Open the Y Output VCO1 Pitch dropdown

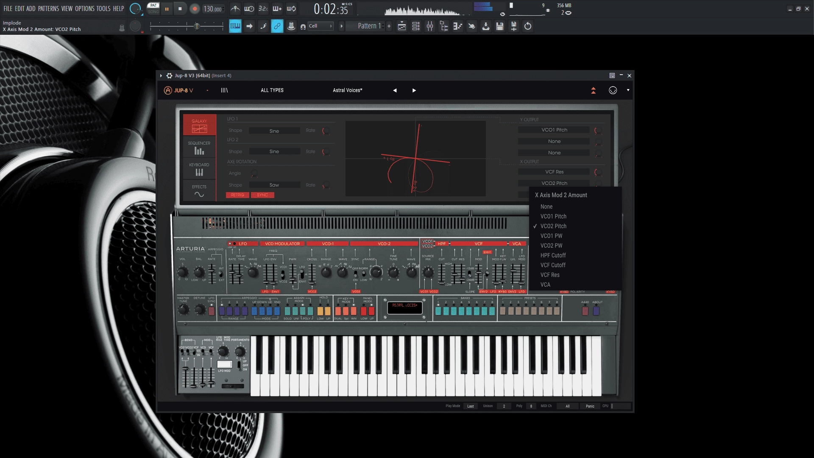point(554,130)
